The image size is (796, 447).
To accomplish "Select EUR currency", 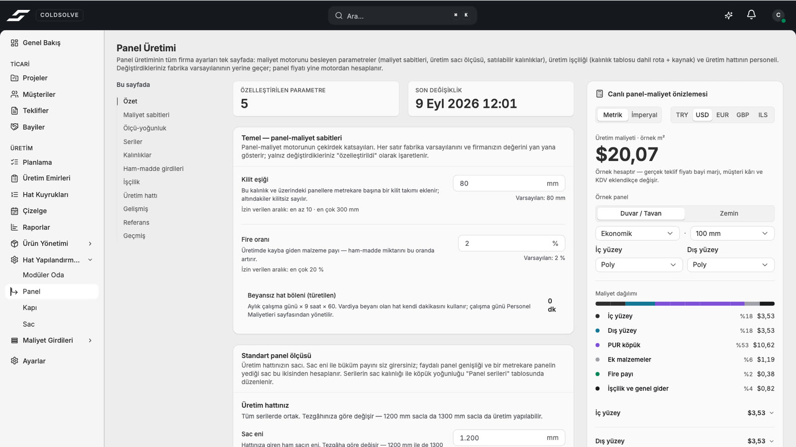I will click(722, 115).
